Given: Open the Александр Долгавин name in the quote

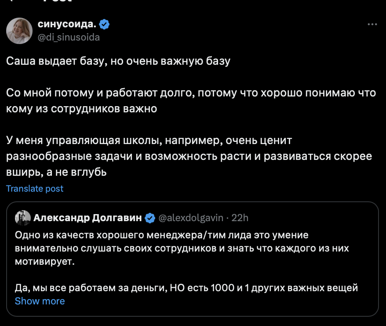Looking at the screenshot, I should pos(88,218).
